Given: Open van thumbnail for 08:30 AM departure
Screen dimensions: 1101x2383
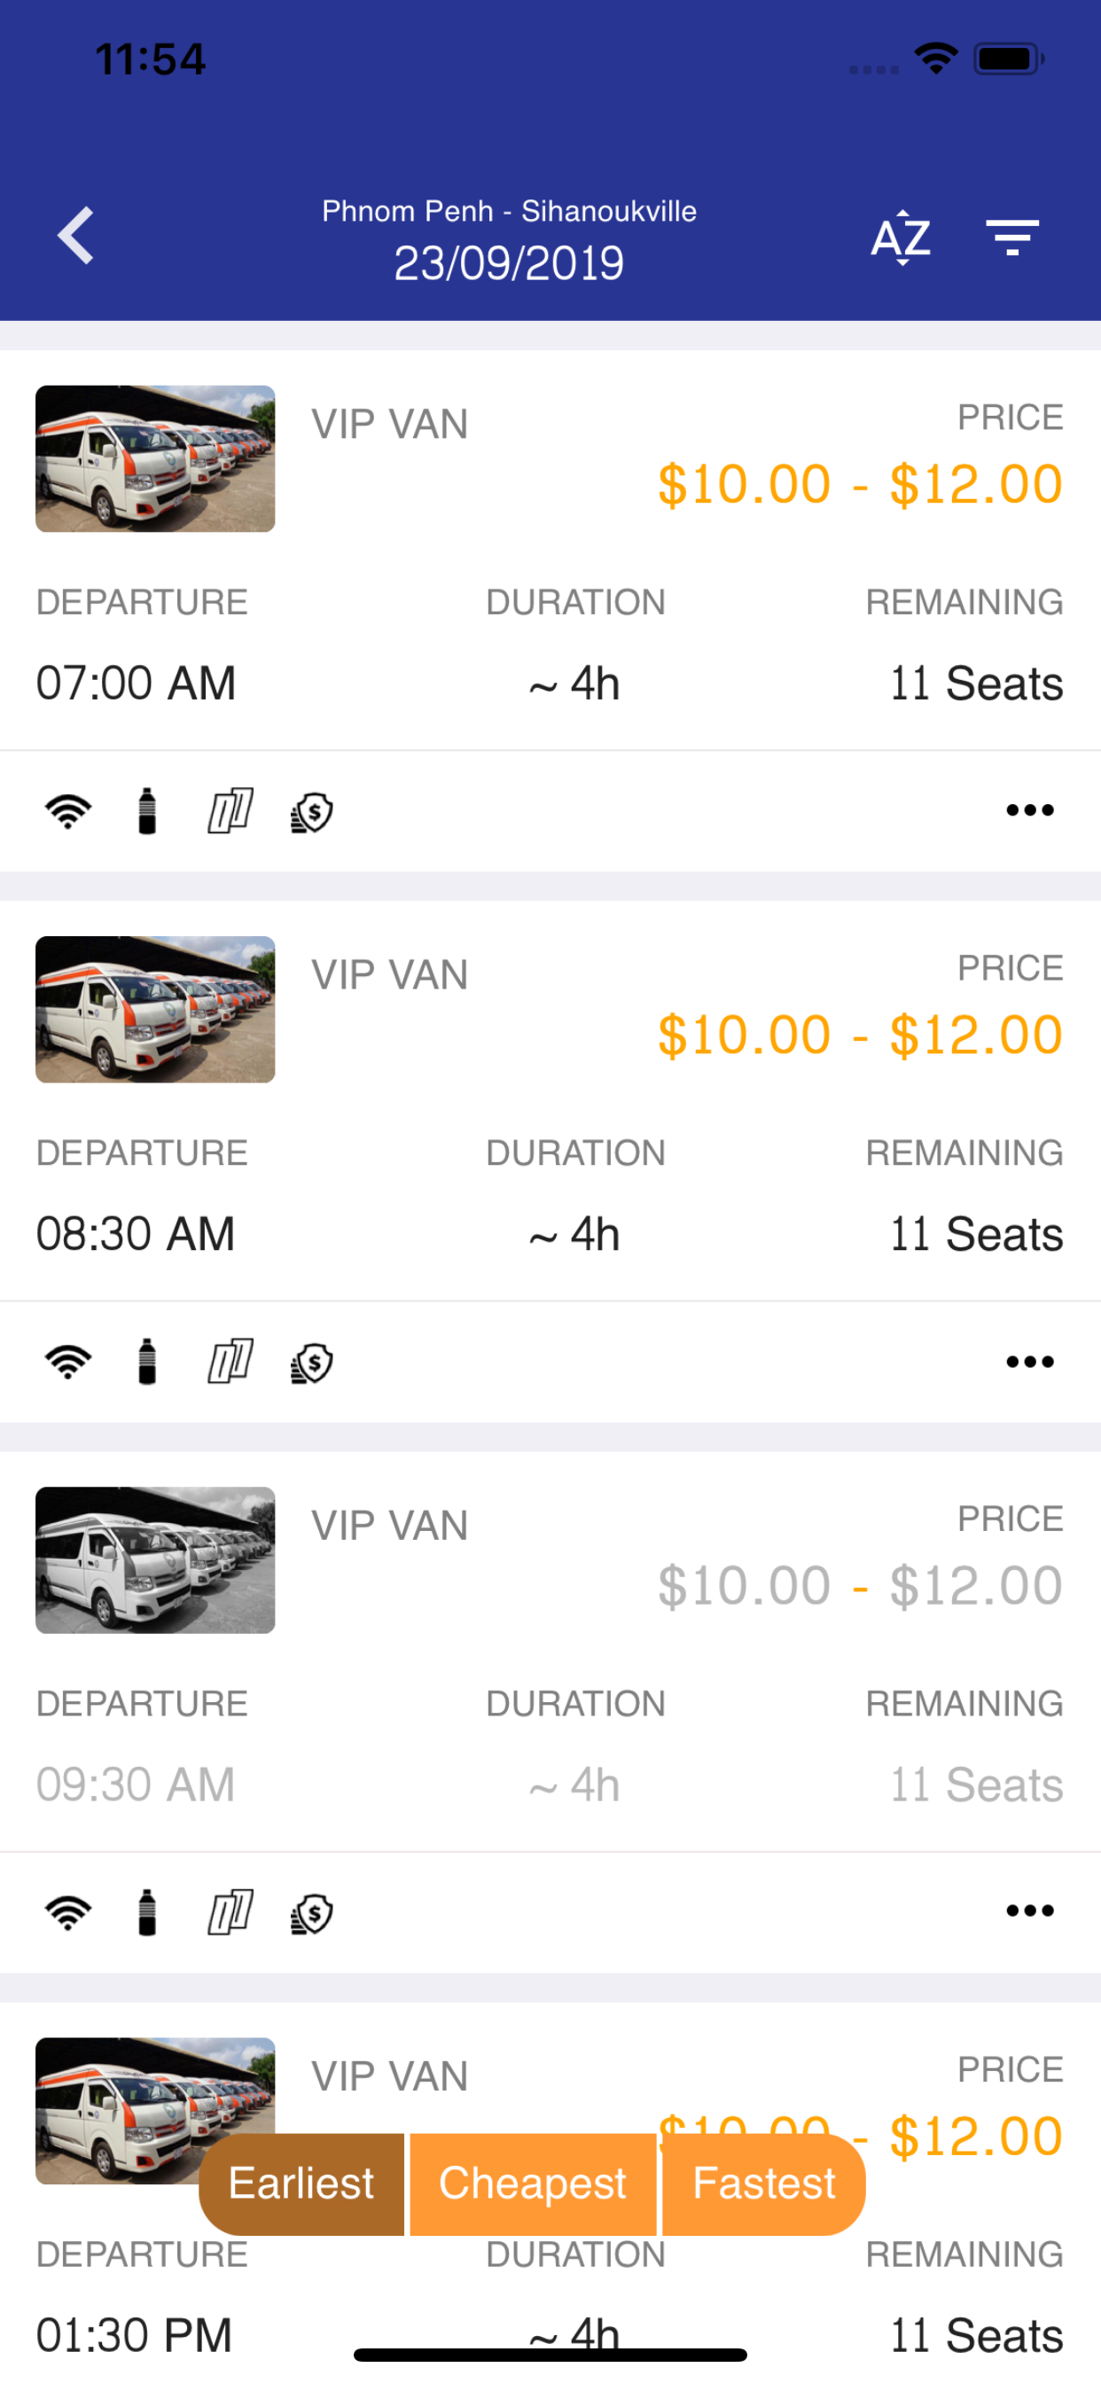Looking at the screenshot, I should coord(155,1009).
